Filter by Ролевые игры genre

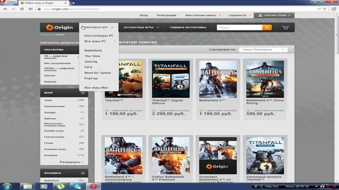55,149
